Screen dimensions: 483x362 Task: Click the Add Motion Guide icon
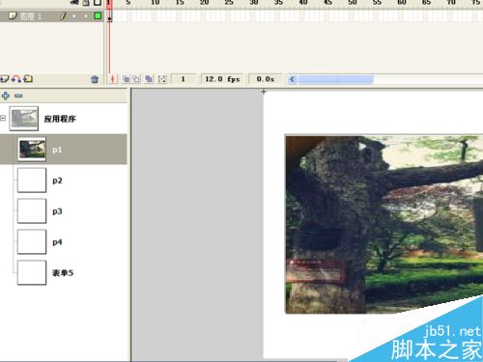click(16, 78)
